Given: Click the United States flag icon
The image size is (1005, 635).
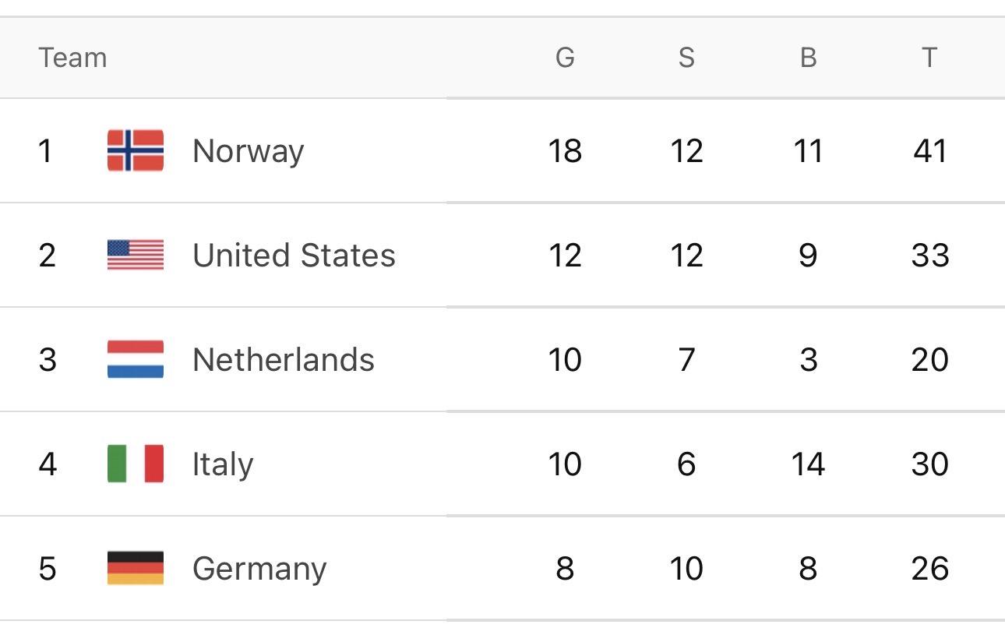Looking at the screenshot, I should 136,255.
